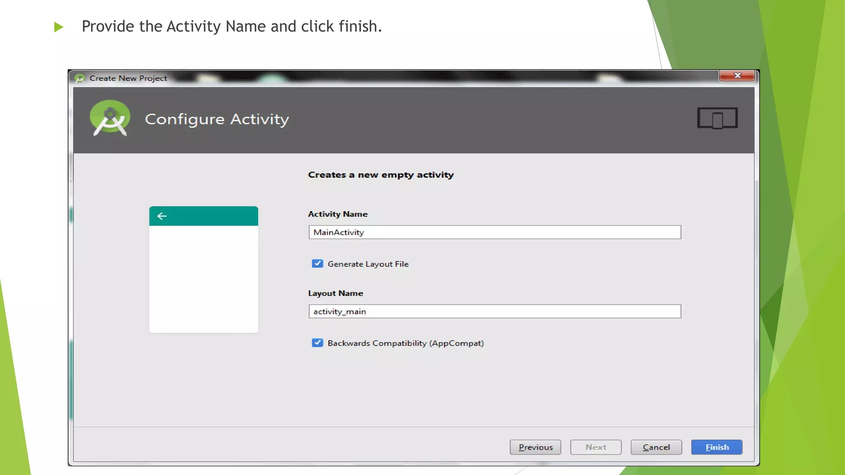Click the disabled Next button
The width and height of the screenshot is (845, 475).
pyautogui.click(x=595, y=447)
